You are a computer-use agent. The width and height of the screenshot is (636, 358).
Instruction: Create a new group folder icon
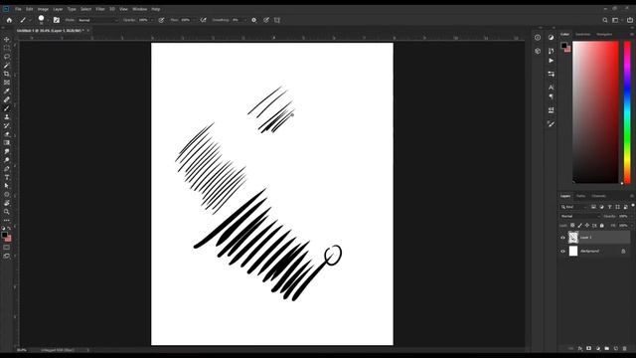pos(606,348)
